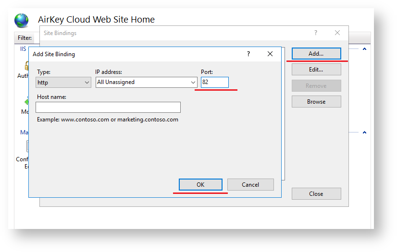The height and width of the screenshot is (252, 397).
Task: Click the globe icon beside AirKey Cloud title
Action: (x=22, y=20)
